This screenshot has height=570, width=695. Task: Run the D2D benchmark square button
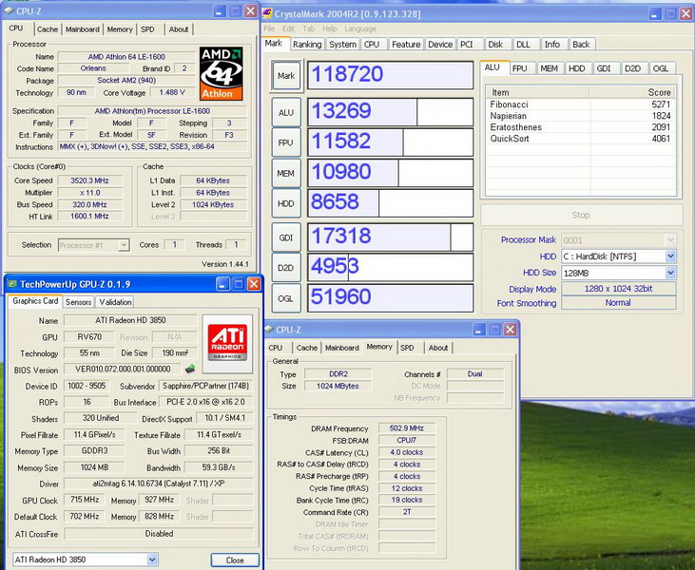285,267
